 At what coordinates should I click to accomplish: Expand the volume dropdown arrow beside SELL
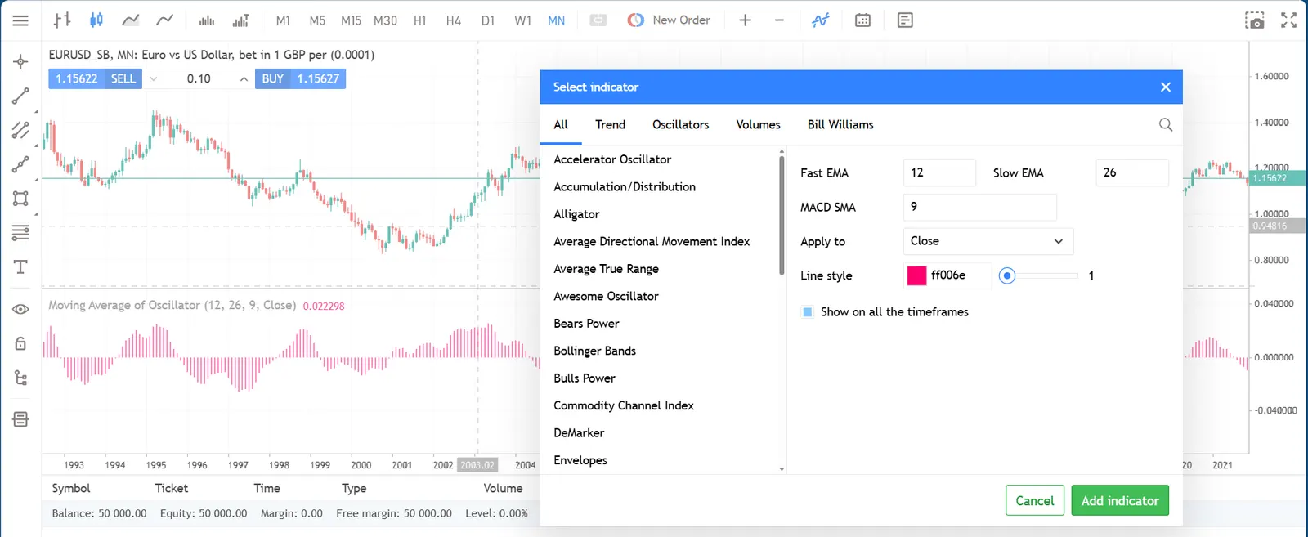tap(153, 79)
